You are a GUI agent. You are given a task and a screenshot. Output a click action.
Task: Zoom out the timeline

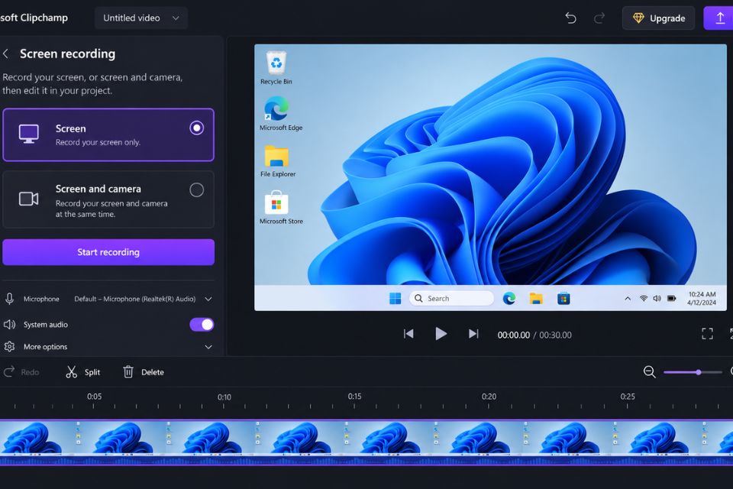pyautogui.click(x=649, y=372)
